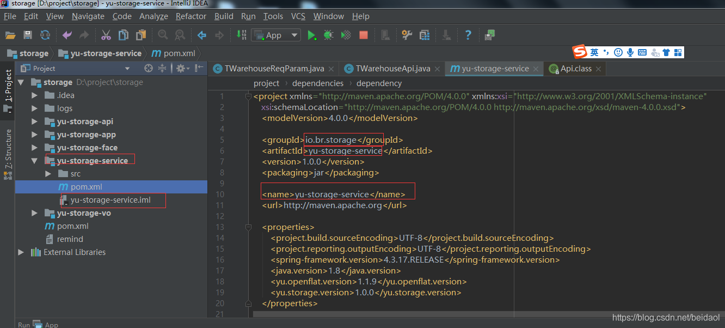Viewport: 725px width, 328px height.
Task: Navigate Forward with the right arrow
Action: point(219,35)
